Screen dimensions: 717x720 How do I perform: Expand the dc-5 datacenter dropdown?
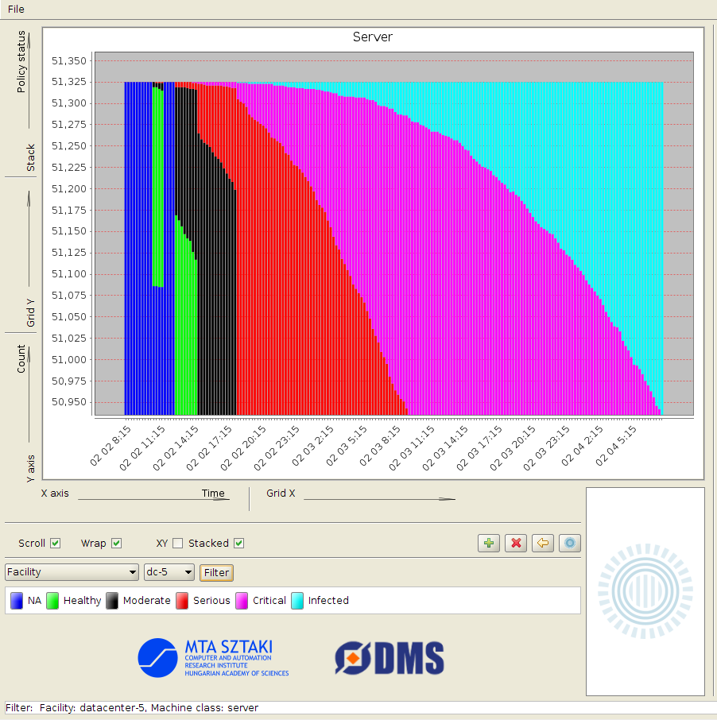point(169,572)
